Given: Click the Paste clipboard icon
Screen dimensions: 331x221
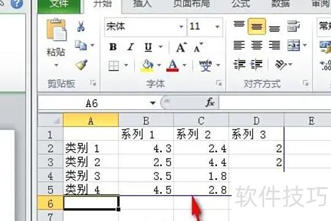Looking at the screenshot, I should click(x=56, y=29).
